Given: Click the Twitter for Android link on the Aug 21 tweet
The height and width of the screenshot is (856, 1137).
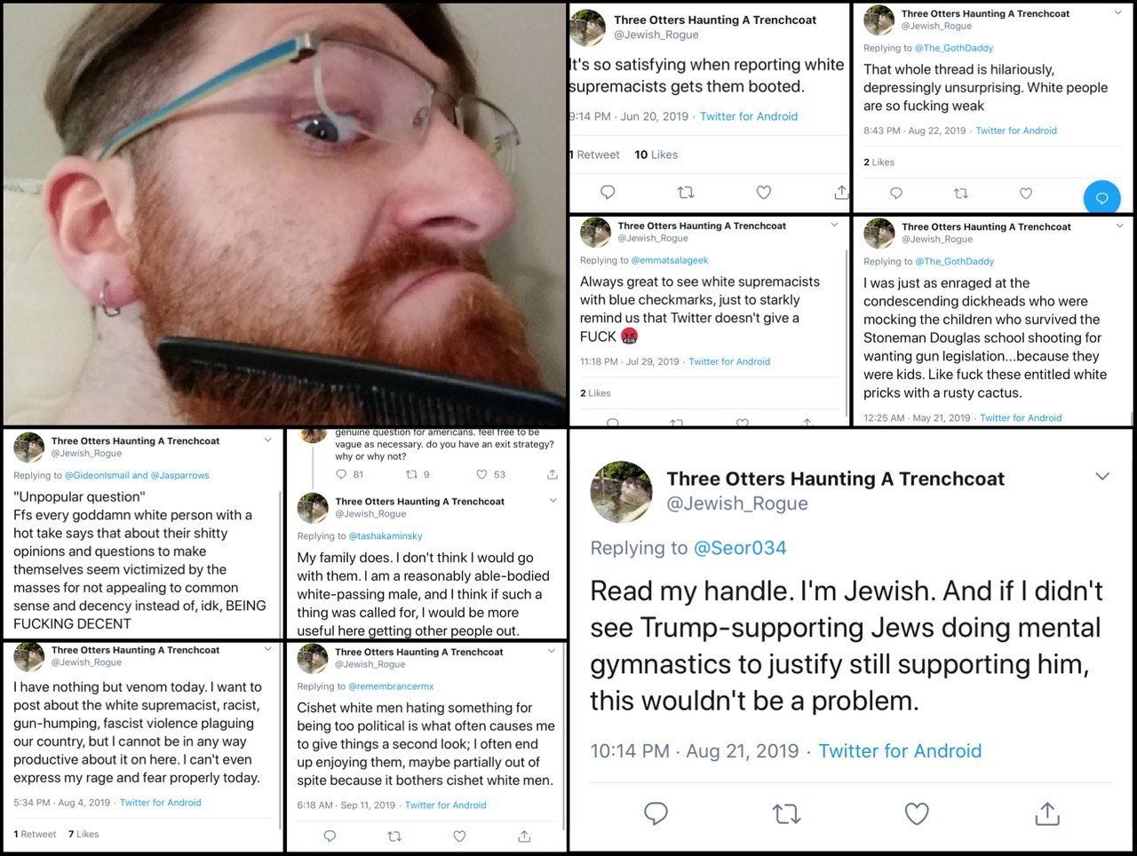Looking at the screenshot, I should pyautogui.click(x=900, y=751).
